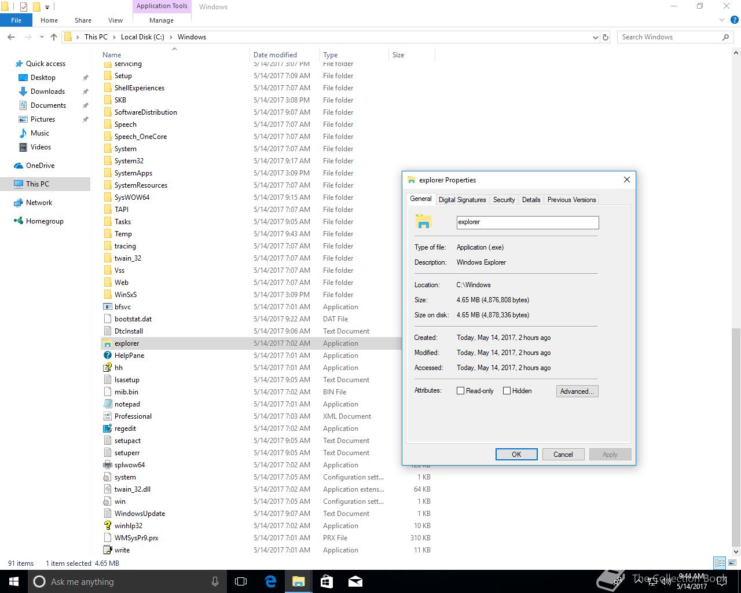Select OneDrive in navigation pane
Image resolution: width=741 pixels, height=593 pixels.
pyautogui.click(x=40, y=166)
